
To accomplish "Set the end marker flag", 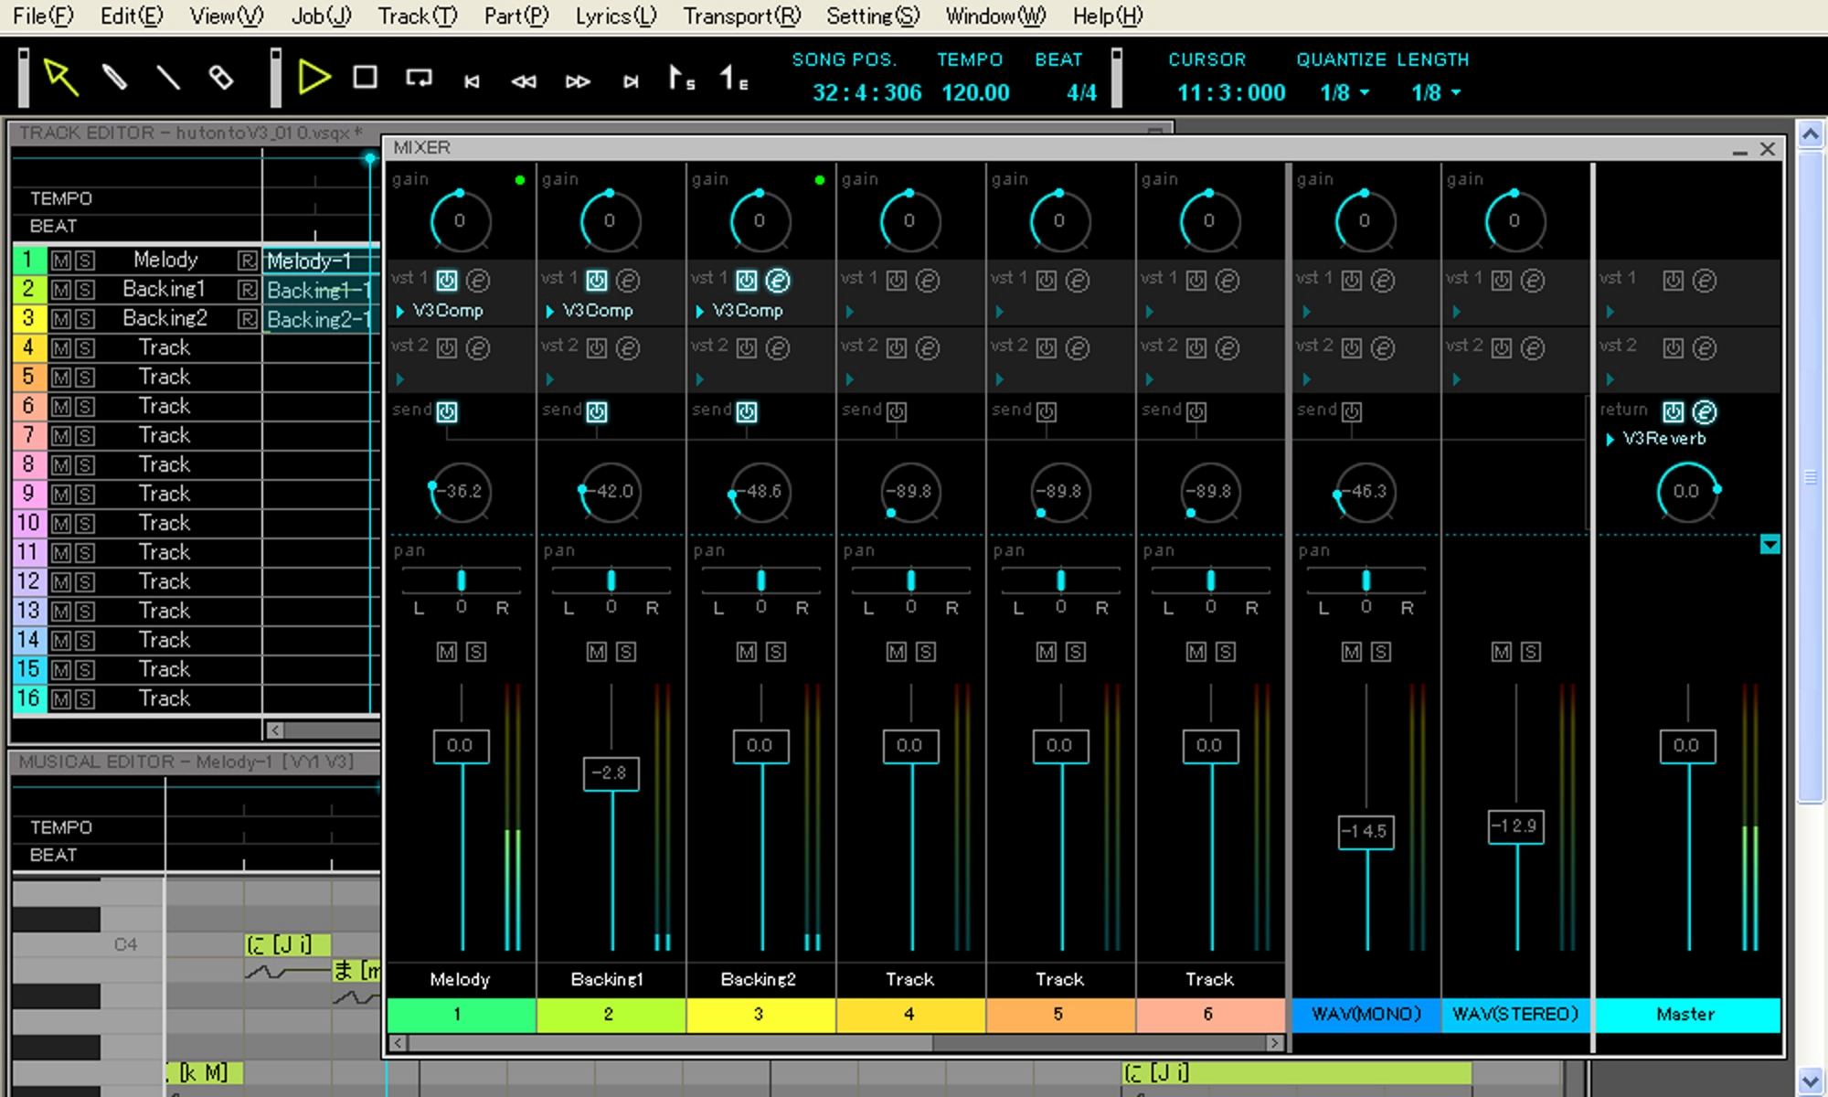I will click(734, 78).
